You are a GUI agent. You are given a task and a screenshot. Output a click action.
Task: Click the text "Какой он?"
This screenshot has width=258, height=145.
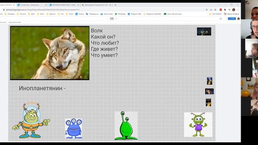click(x=103, y=37)
